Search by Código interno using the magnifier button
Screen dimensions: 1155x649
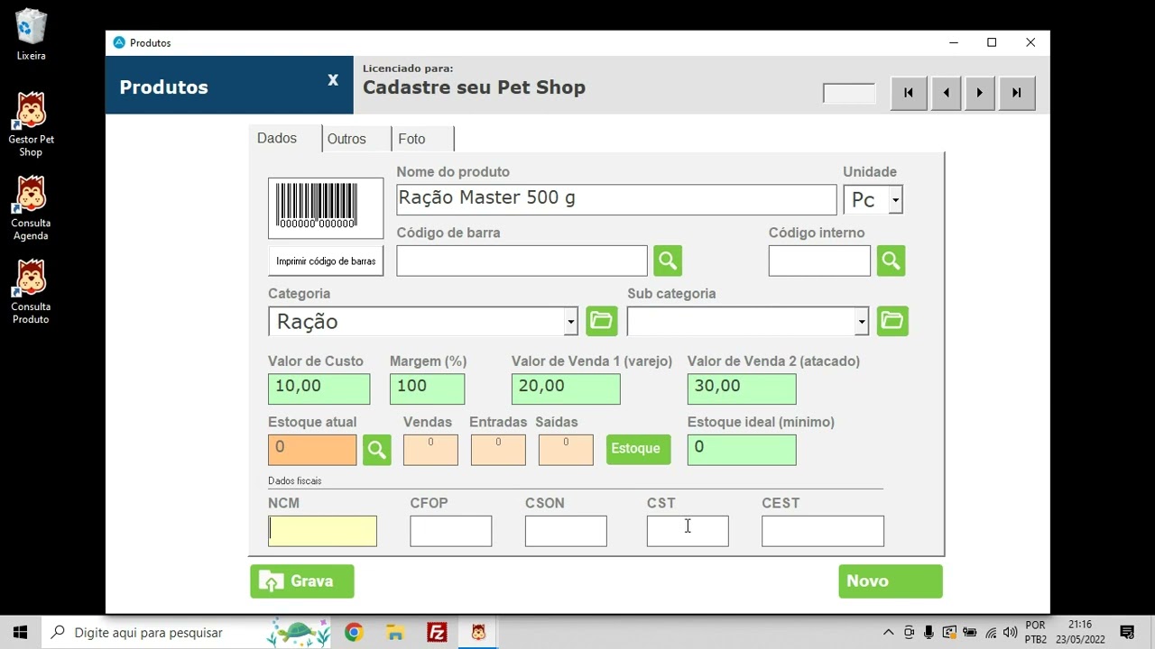(891, 261)
